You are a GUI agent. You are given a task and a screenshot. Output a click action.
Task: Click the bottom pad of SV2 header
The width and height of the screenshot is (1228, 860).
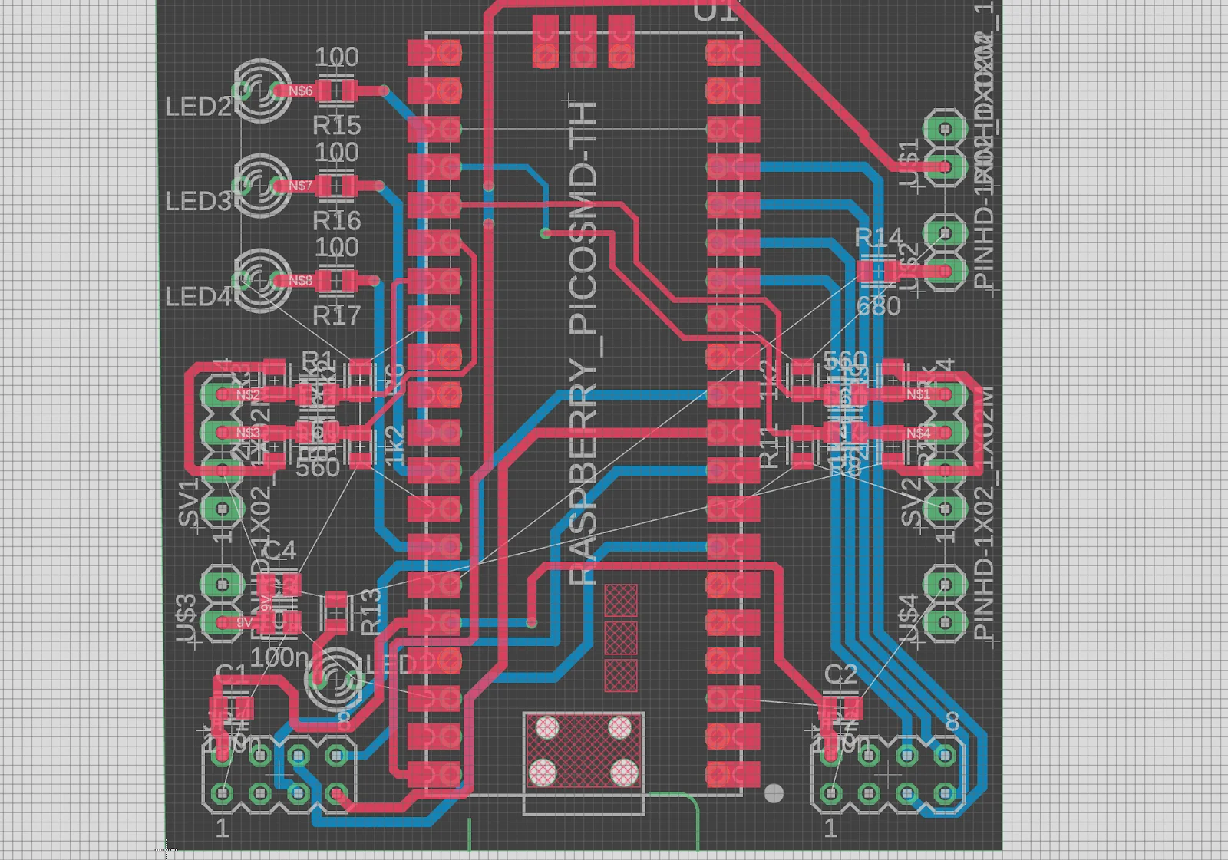tap(945, 509)
